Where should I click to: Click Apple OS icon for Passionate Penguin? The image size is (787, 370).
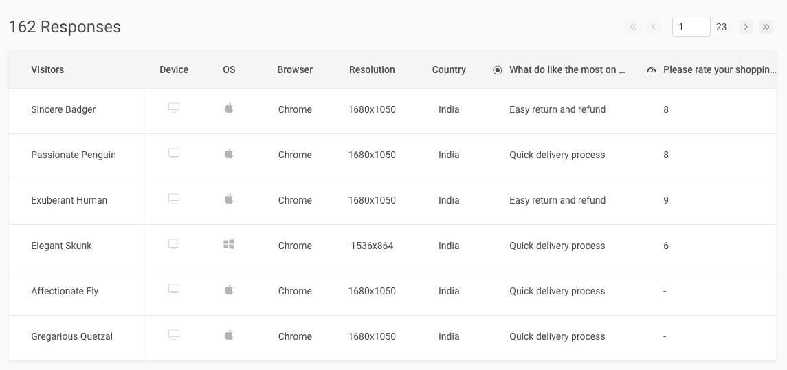click(229, 154)
